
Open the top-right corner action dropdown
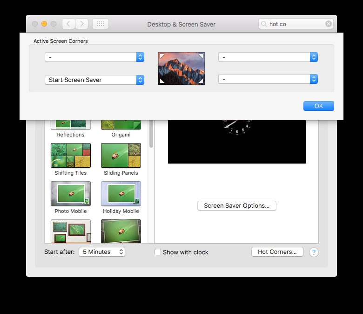tap(268, 57)
